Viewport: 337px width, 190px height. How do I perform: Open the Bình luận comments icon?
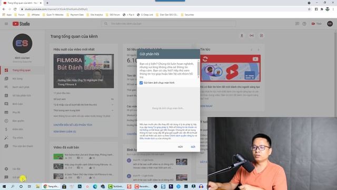click(x=6, y=104)
